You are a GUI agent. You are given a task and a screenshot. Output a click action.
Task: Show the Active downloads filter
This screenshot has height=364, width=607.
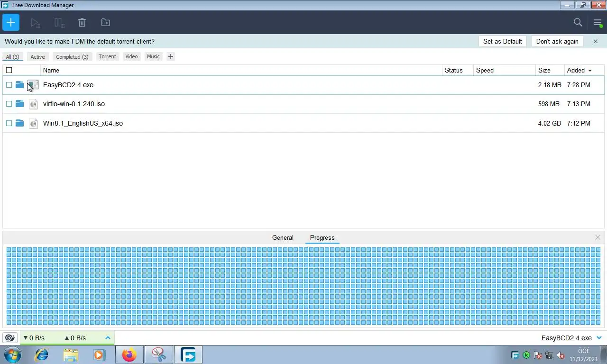pyautogui.click(x=37, y=56)
